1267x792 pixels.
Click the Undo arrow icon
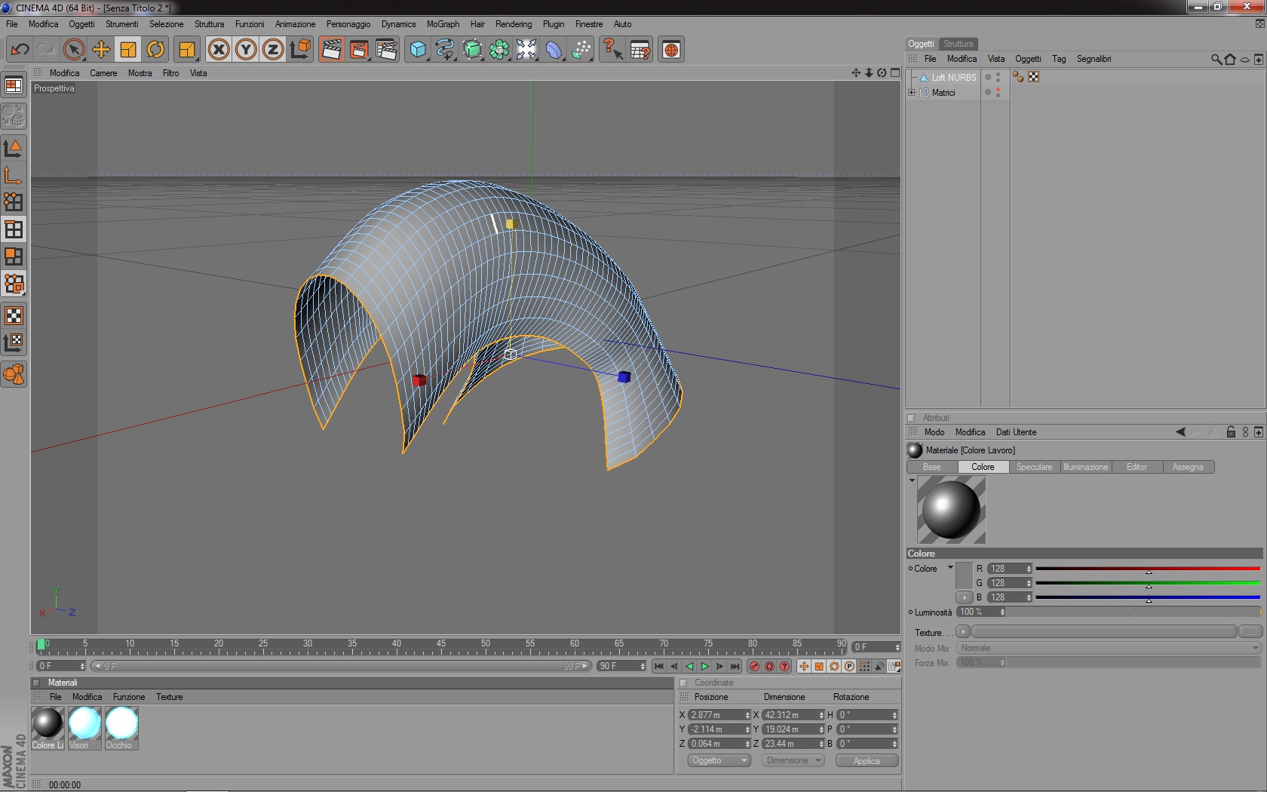pyautogui.click(x=20, y=50)
